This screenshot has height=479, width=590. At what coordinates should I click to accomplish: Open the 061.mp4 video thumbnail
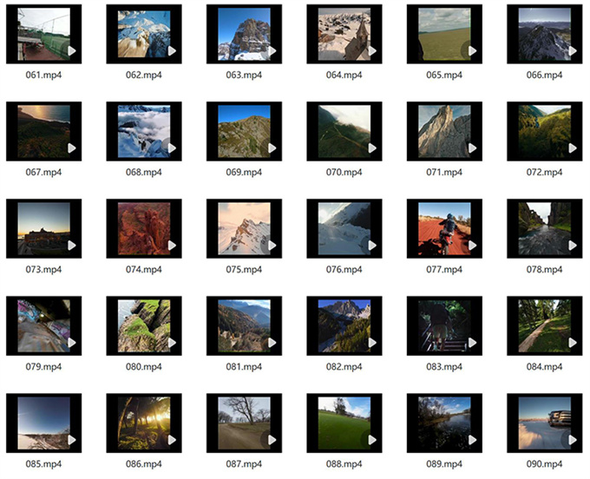click(x=43, y=34)
